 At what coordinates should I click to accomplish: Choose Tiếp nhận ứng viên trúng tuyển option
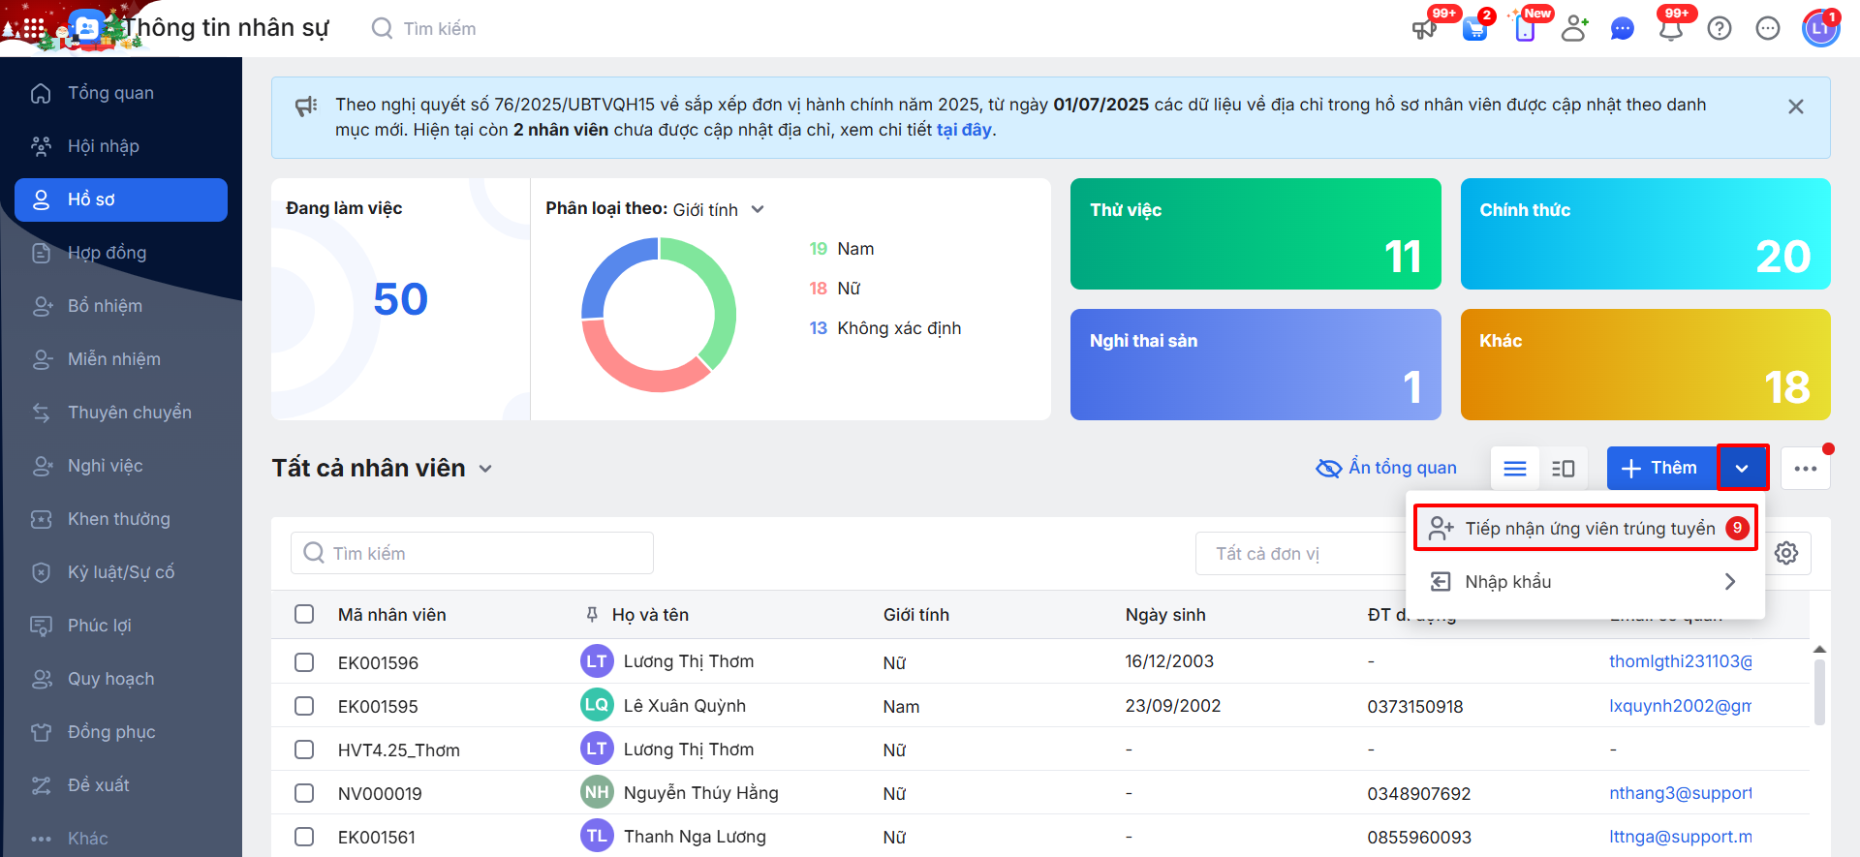tap(1586, 528)
